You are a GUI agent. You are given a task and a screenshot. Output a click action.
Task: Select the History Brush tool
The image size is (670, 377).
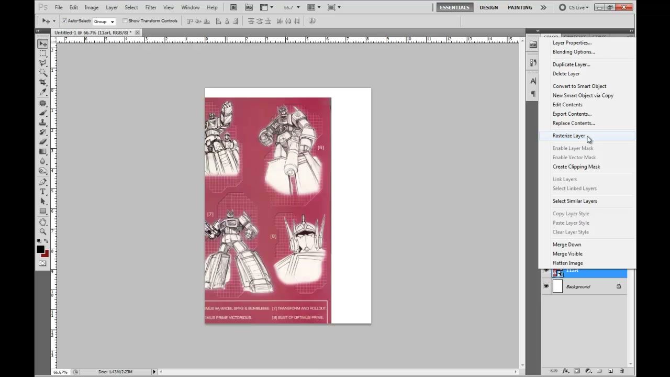pos(43,132)
